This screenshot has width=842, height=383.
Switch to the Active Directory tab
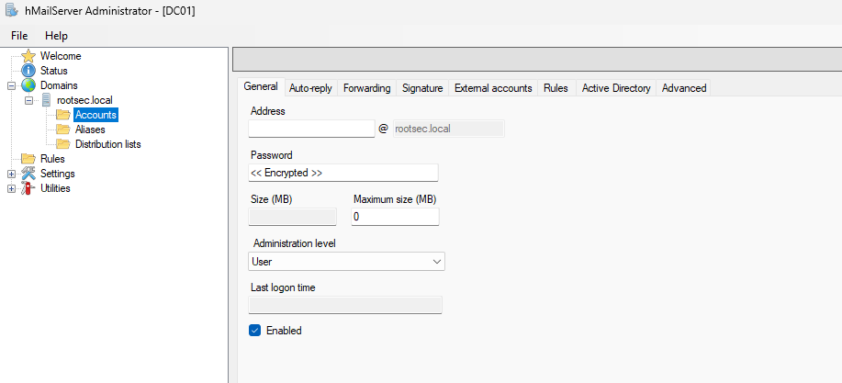click(x=616, y=88)
